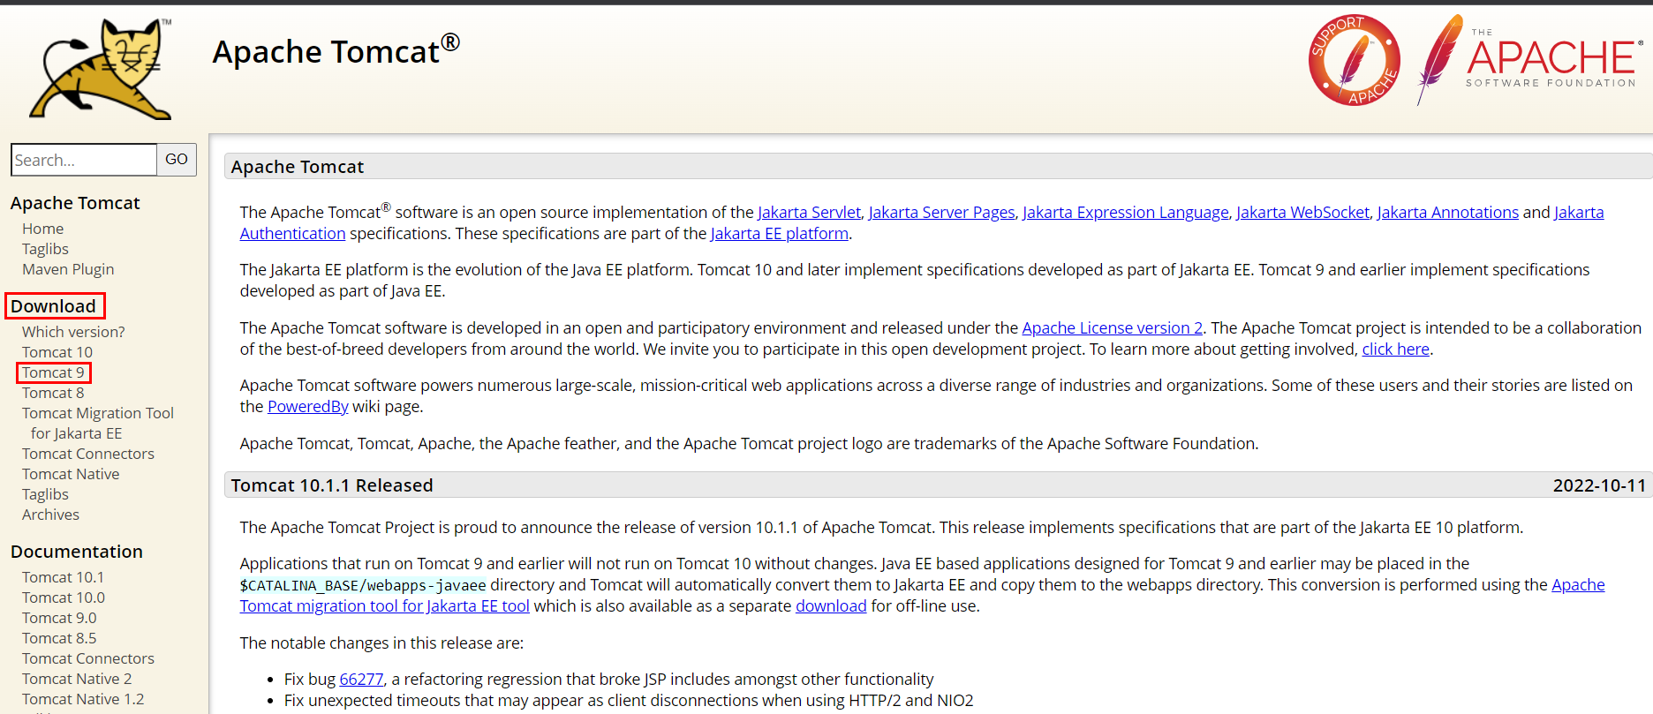
Task: Follow Jakarta Expression Language link
Action: (1125, 212)
